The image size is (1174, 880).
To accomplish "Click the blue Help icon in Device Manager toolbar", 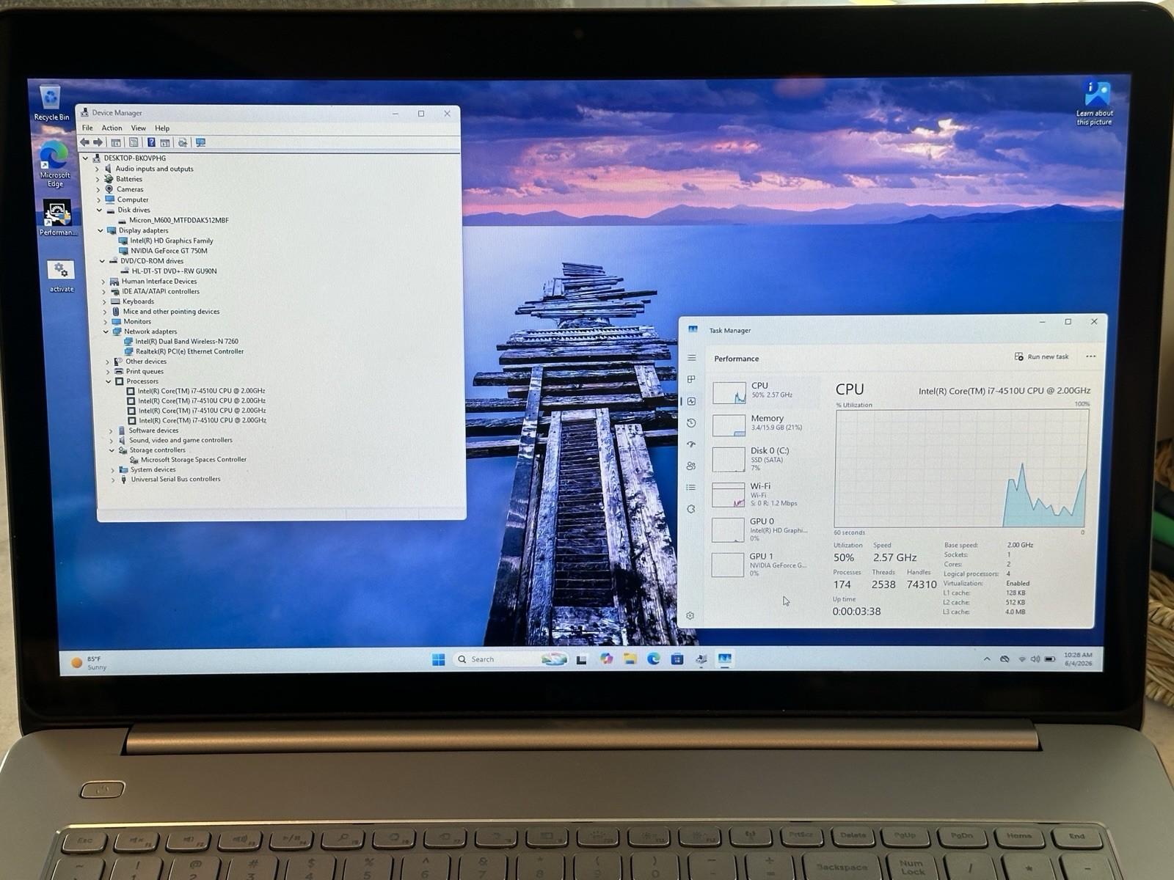I will click(151, 142).
